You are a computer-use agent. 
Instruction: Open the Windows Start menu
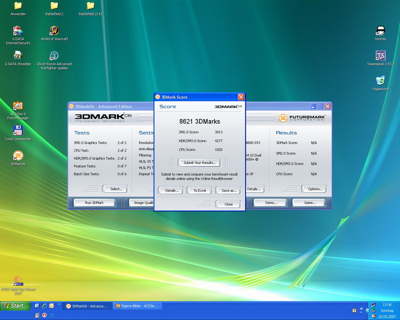[15, 305]
